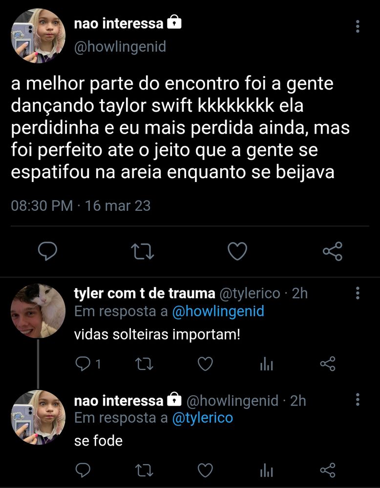Share the main tweet by @howlingenid
This screenshot has height=488, width=380.
[333, 251]
